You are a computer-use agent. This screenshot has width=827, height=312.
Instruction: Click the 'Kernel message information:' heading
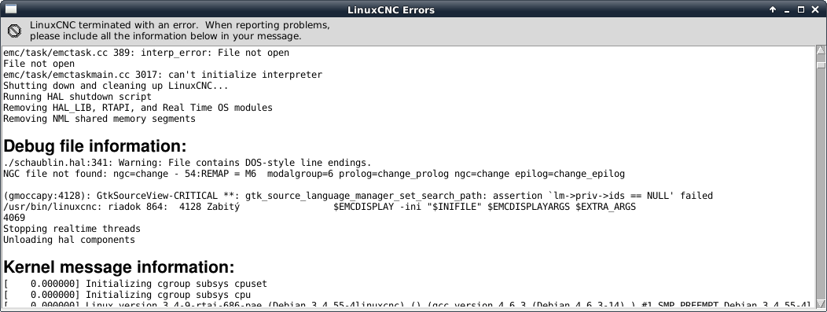point(119,266)
